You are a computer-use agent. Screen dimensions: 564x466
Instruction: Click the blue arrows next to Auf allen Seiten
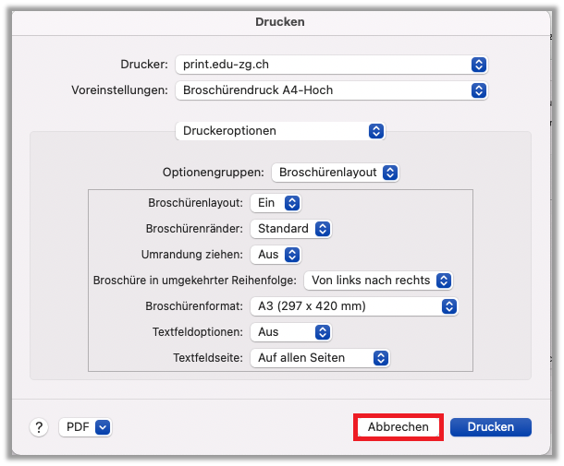379,358
